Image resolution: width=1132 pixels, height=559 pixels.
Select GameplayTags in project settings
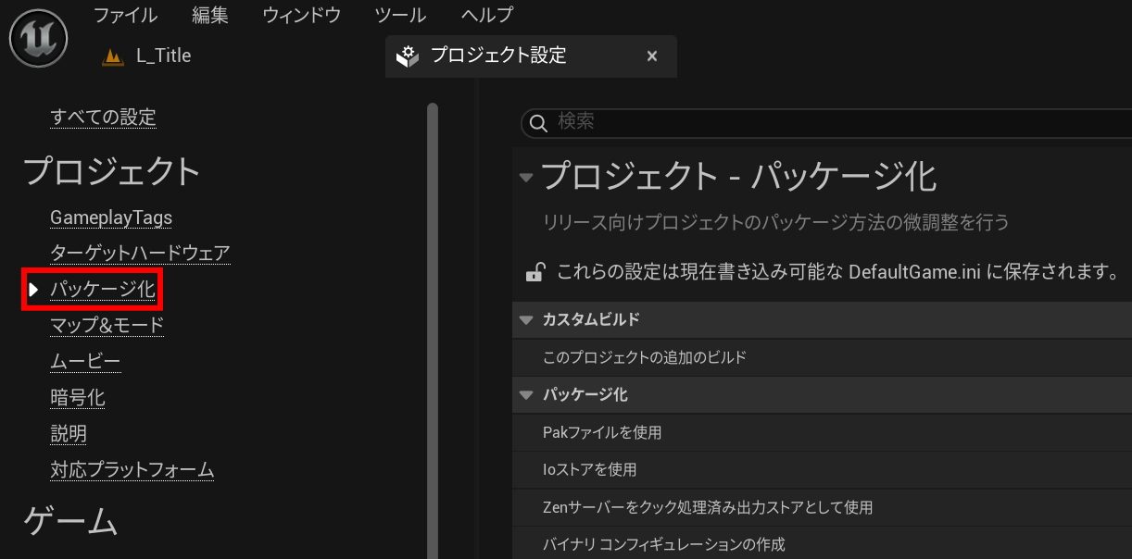111,217
